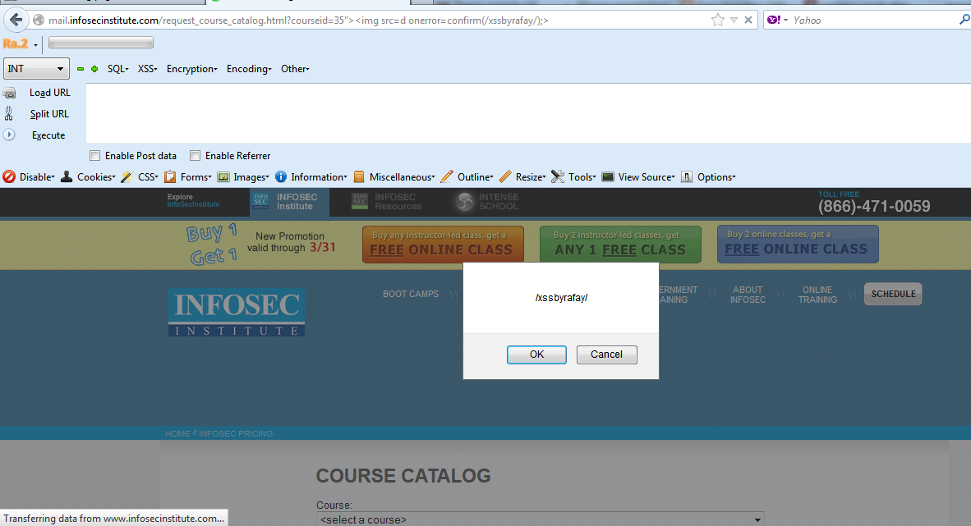
Task: Click the Yahoo search magnifier icon
Action: click(x=964, y=21)
